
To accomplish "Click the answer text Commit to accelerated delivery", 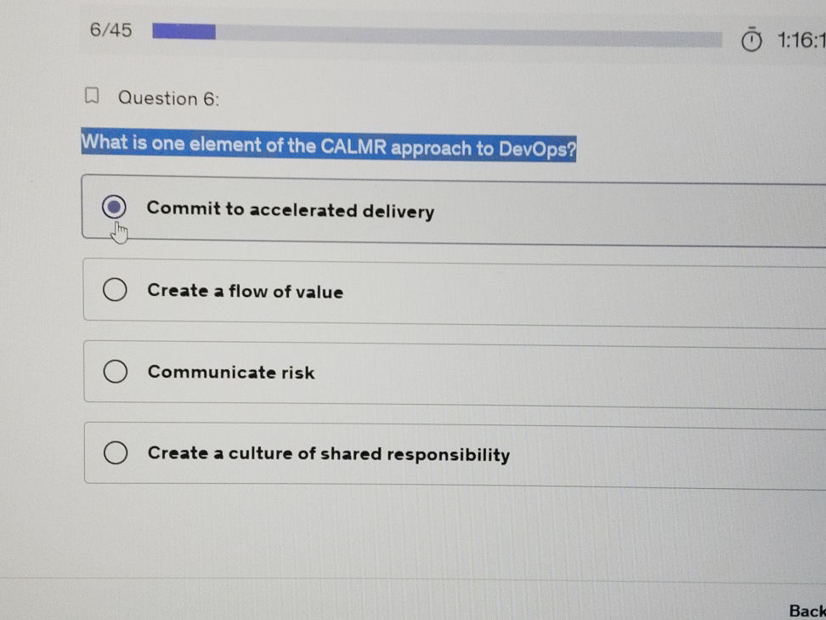I will point(290,210).
